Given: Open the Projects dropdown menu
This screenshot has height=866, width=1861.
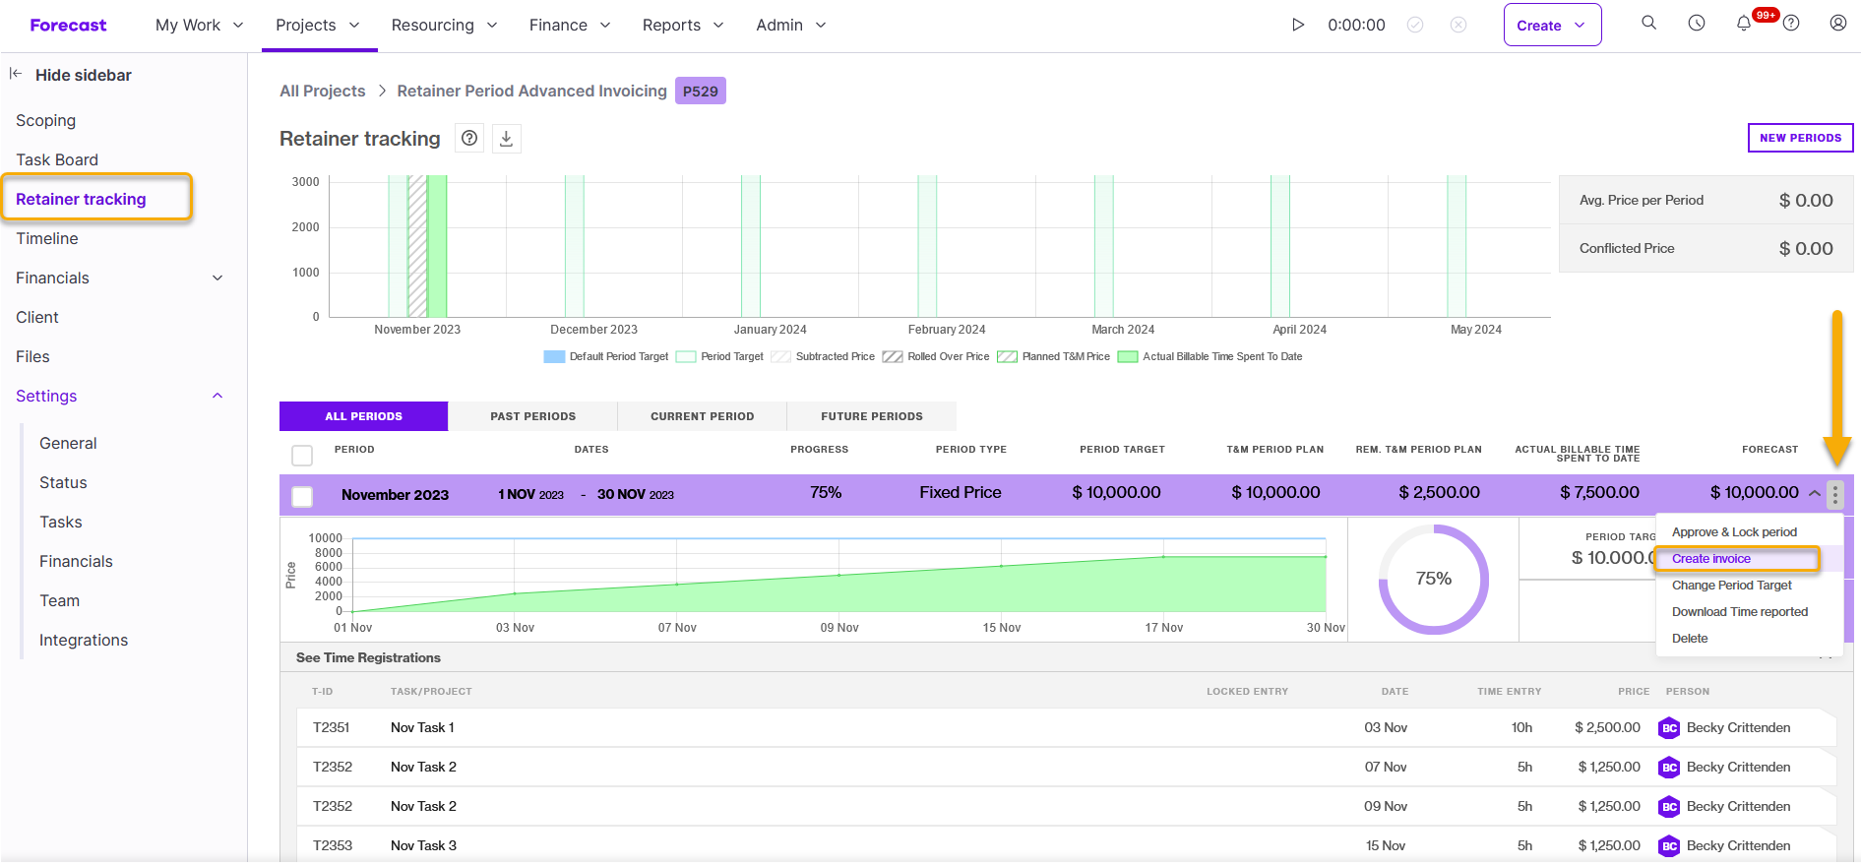Looking at the screenshot, I should click(x=318, y=25).
